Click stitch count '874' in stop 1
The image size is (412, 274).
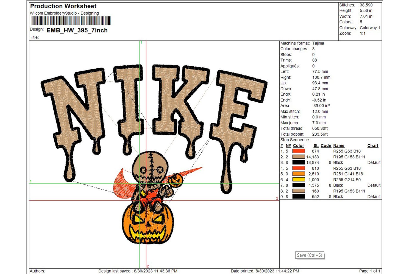(x=315, y=151)
